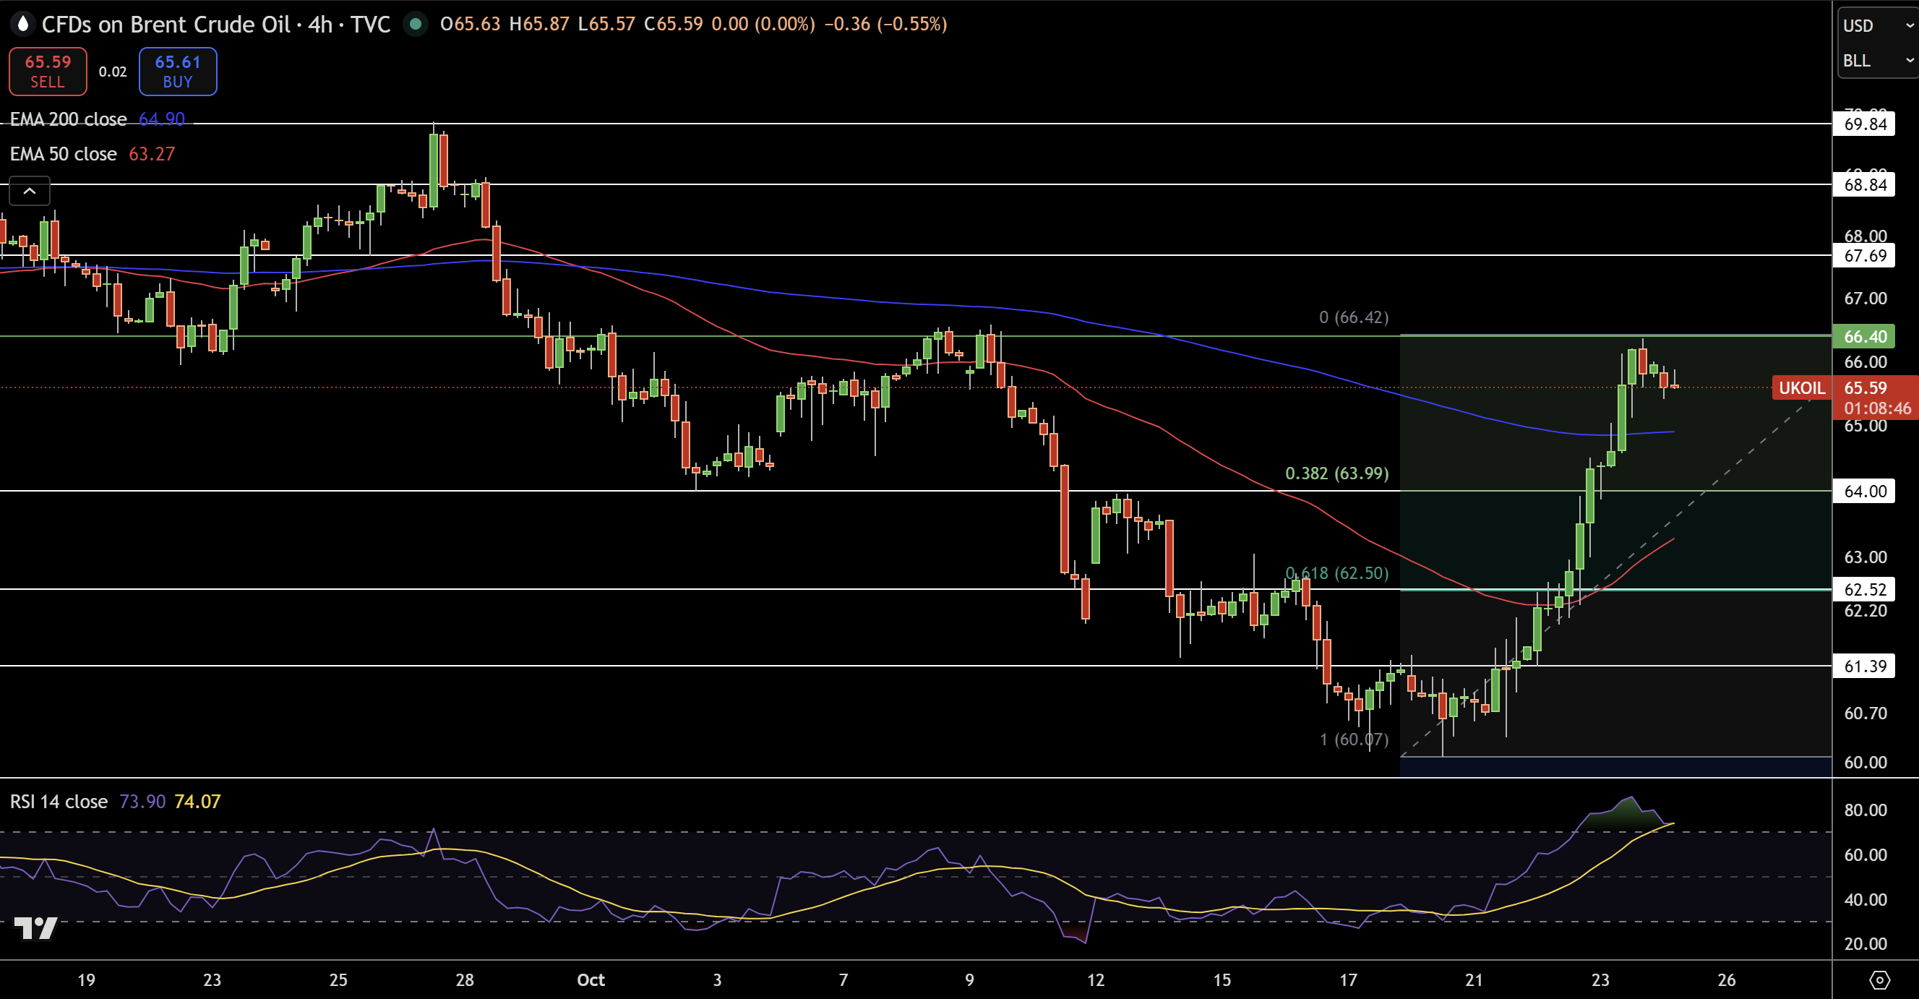This screenshot has height=999, width=1919.
Task: Click the Brent Crude oil drop icon
Action: tap(23, 25)
